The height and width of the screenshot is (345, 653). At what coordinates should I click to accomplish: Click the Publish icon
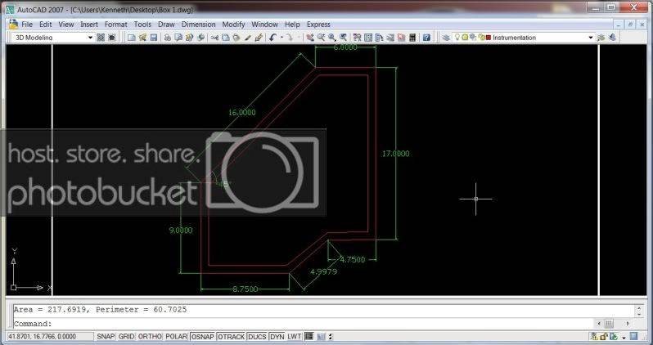[x=189, y=38]
